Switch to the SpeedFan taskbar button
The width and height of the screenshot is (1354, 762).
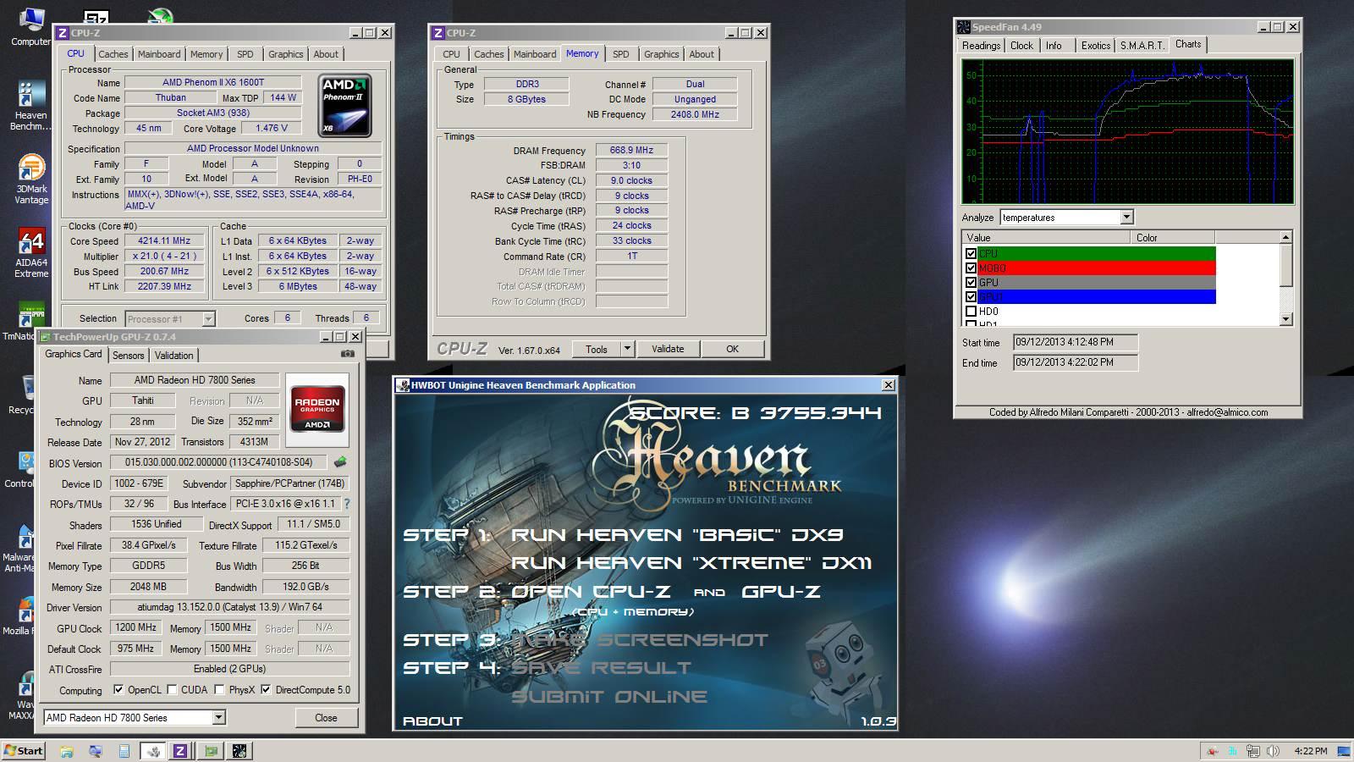(239, 751)
